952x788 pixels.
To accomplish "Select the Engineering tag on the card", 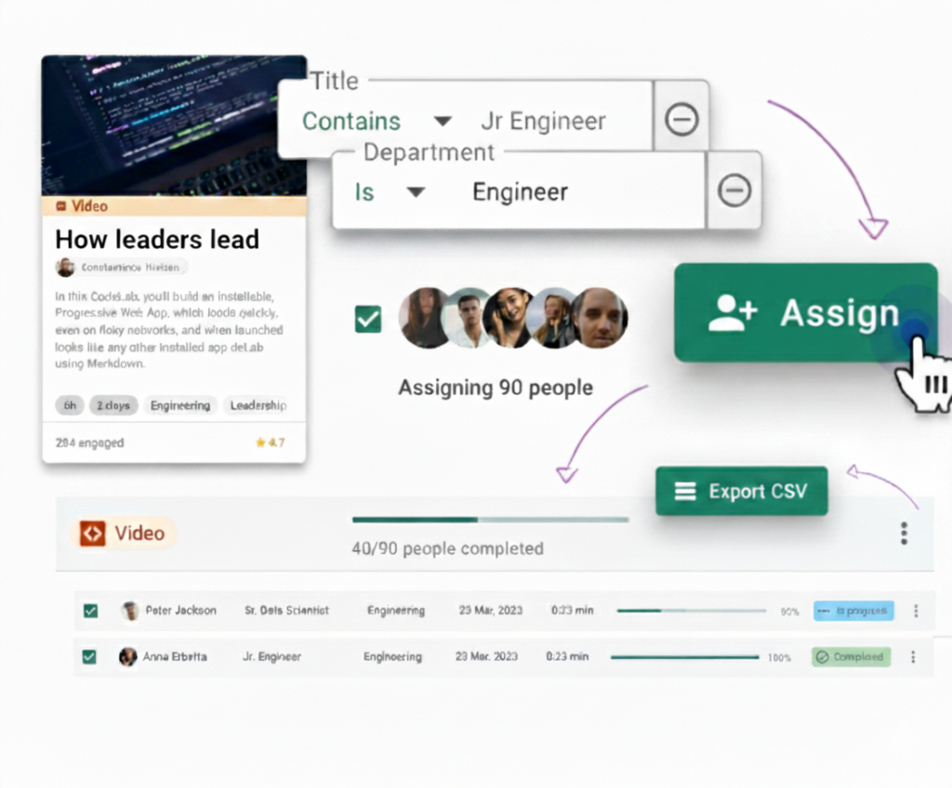I will pyautogui.click(x=179, y=405).
